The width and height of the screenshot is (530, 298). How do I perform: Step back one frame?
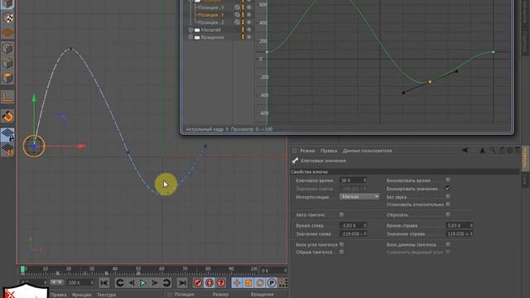[x=132, y=283]
